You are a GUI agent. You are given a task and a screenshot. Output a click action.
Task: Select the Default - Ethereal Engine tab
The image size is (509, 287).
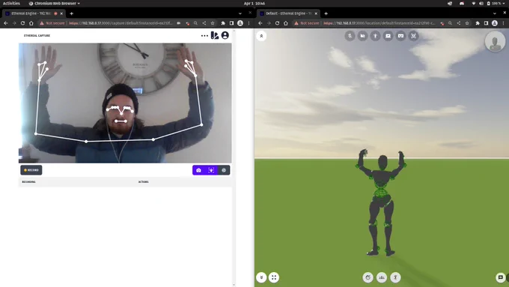tap(288, 13)
